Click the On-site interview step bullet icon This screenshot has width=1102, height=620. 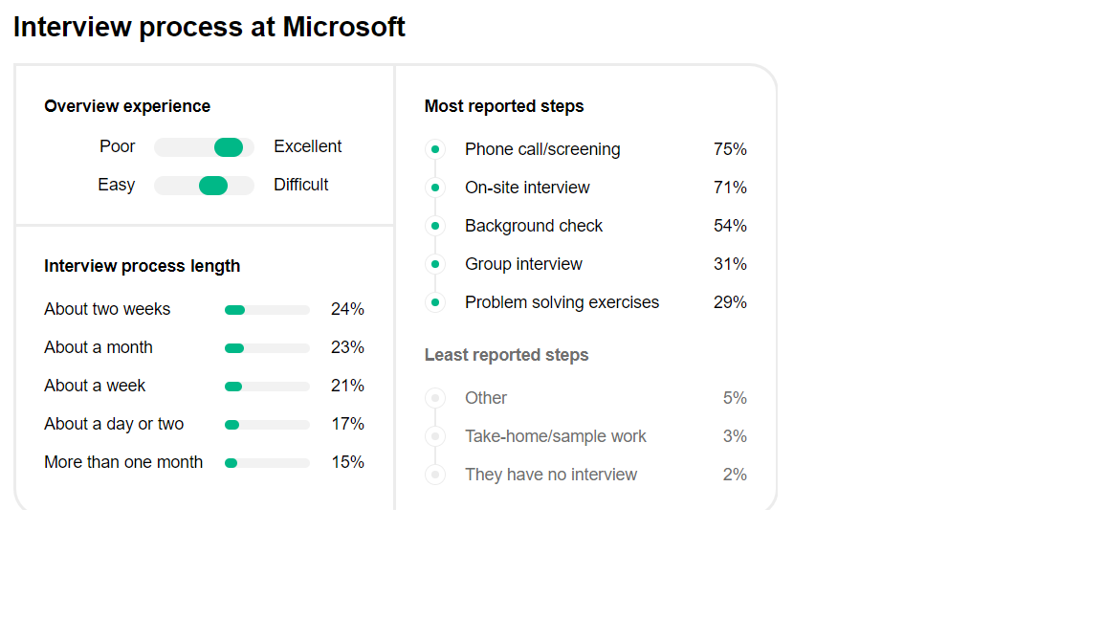(435, 188)
